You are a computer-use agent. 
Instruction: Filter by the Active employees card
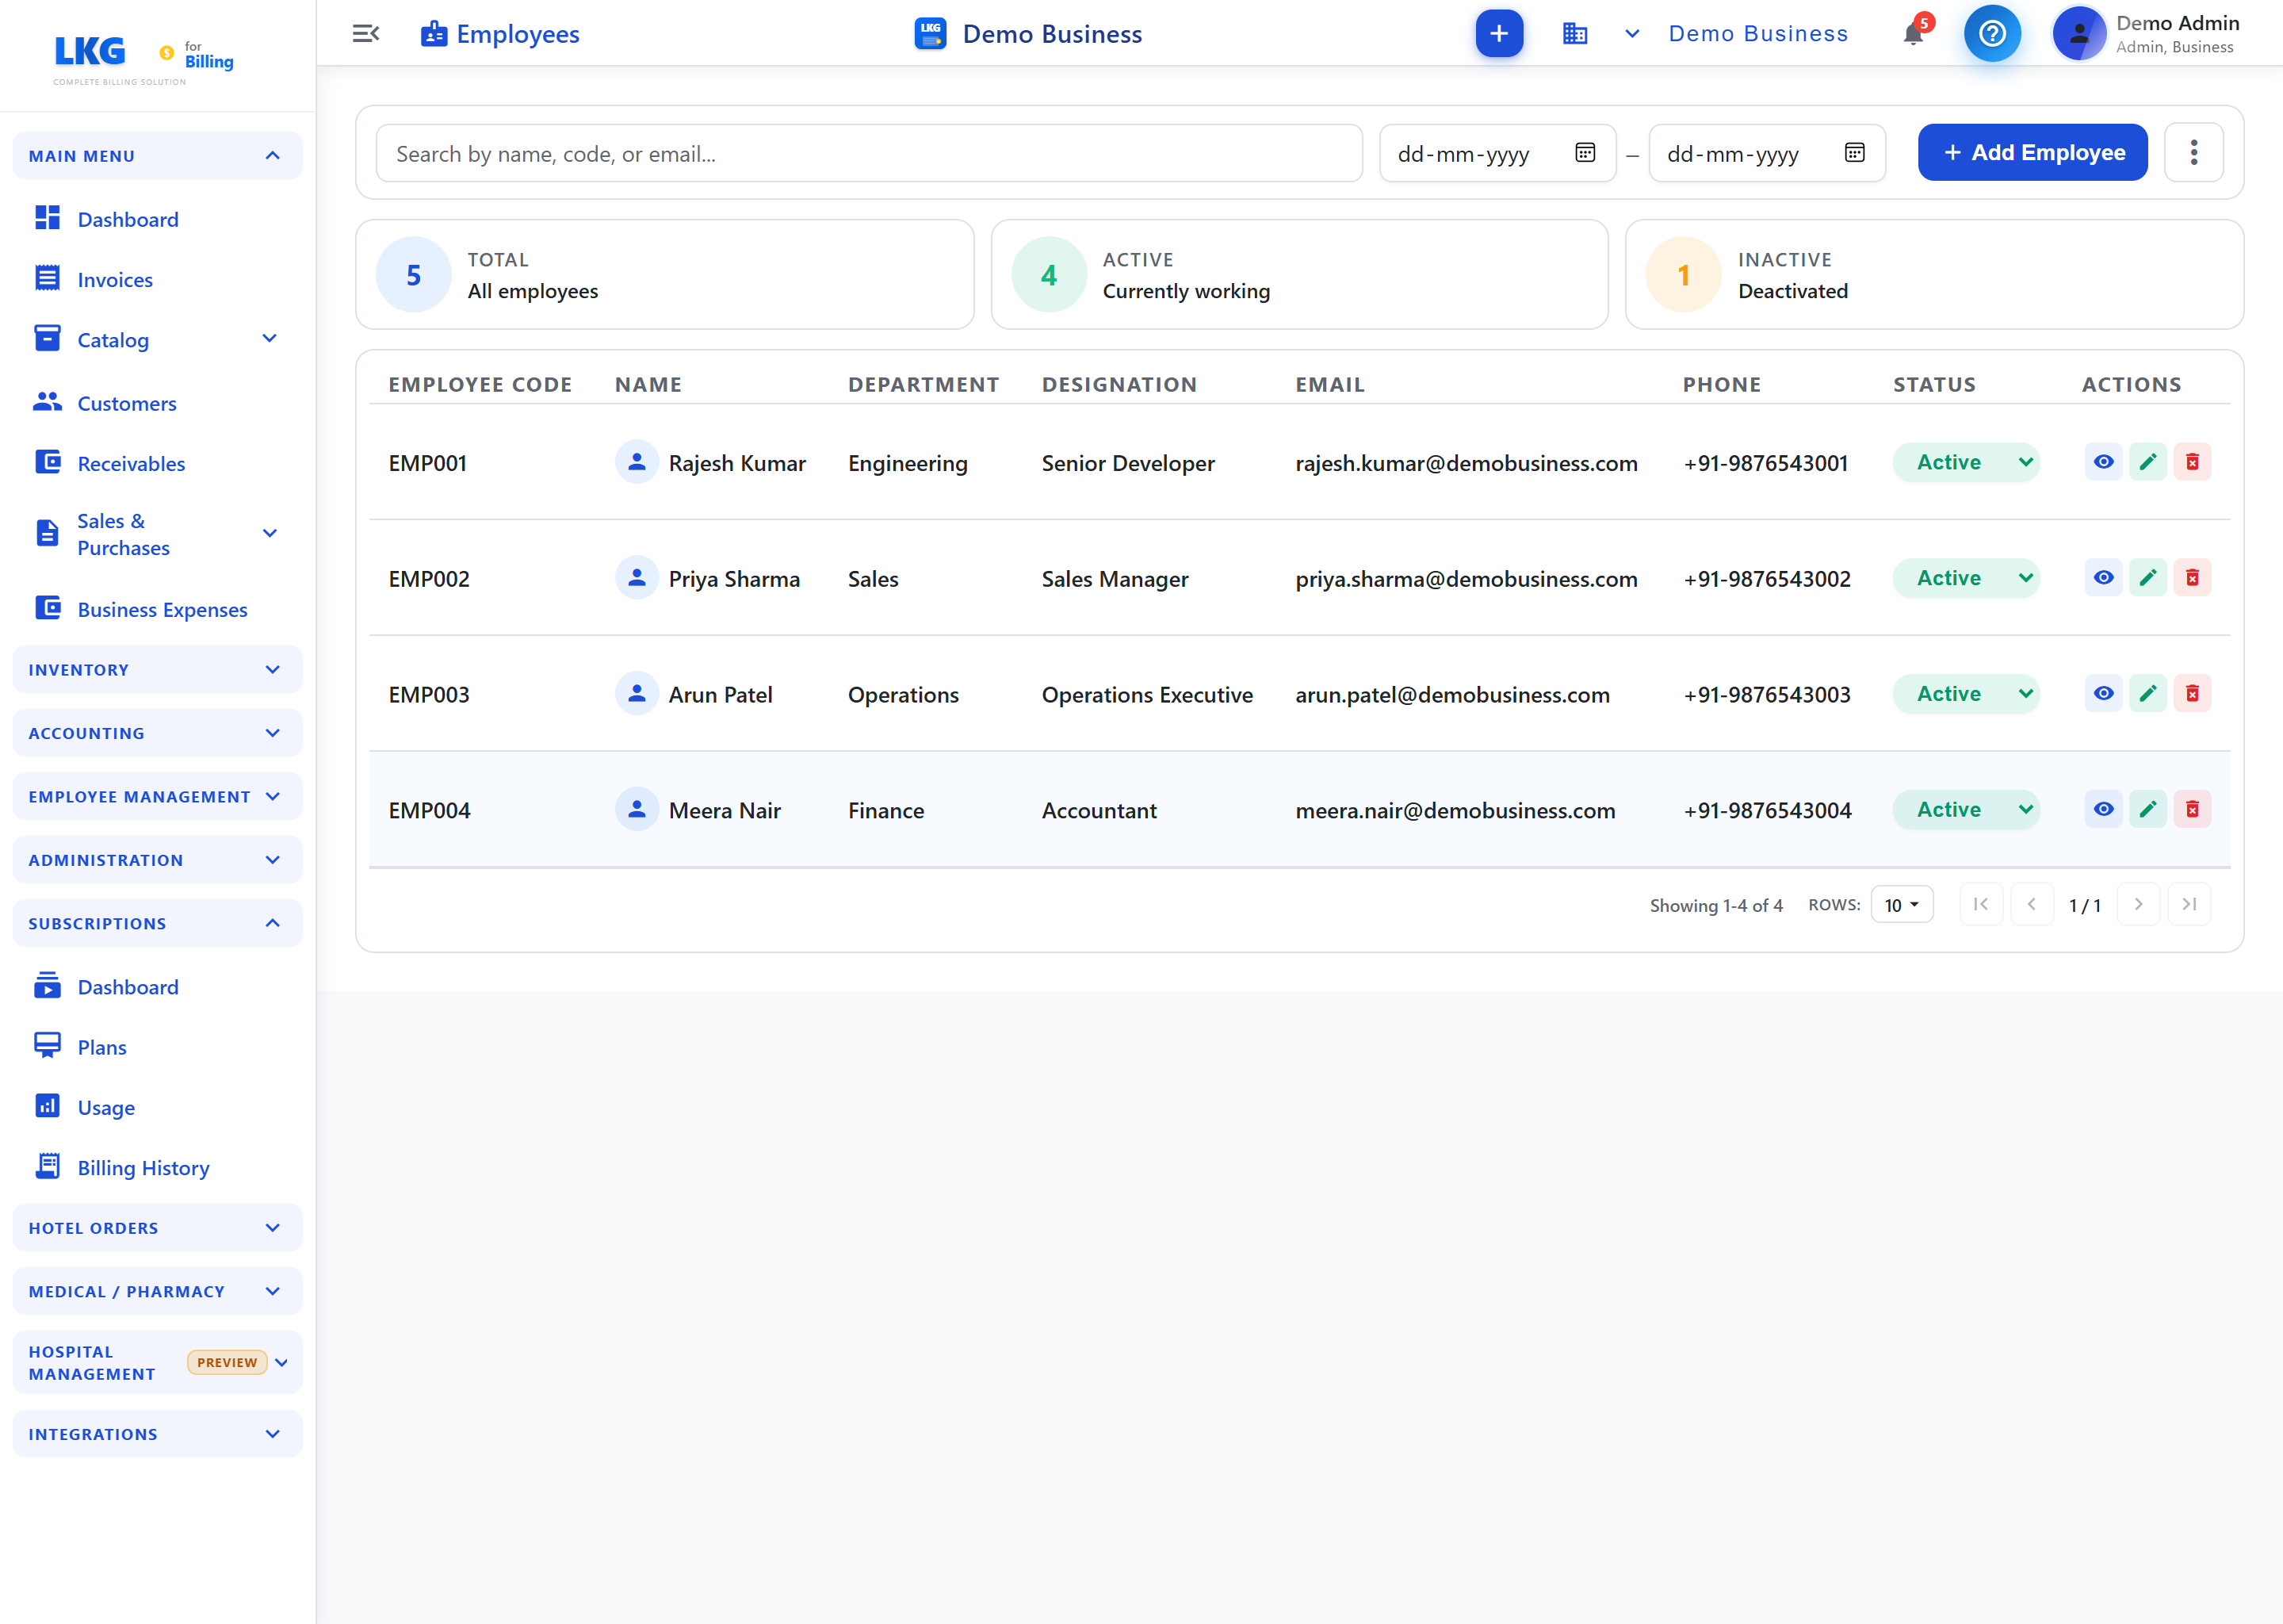pos(1298,275)
